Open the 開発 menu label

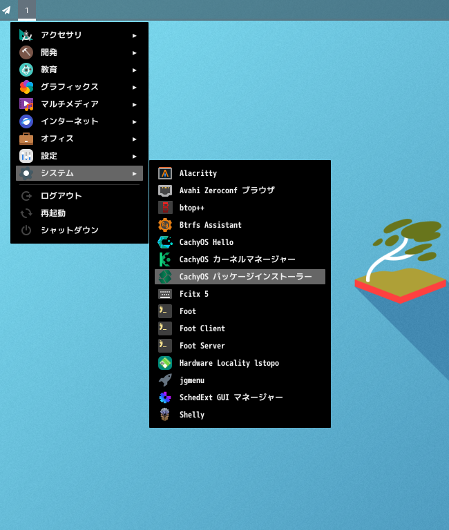49,52
